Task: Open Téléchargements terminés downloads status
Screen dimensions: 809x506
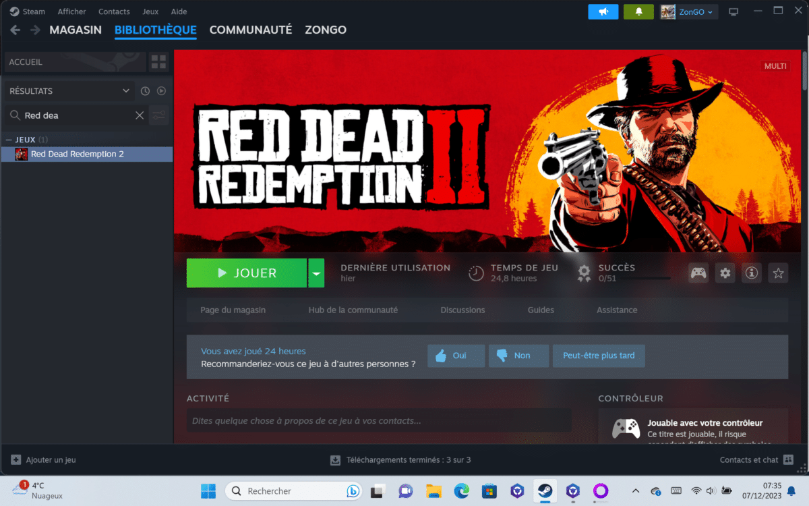Action: pos(400,460)
